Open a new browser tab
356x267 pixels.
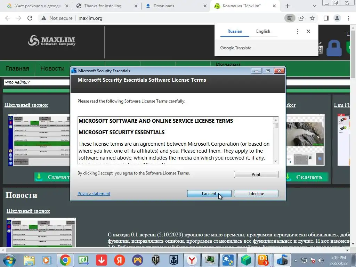288,6
